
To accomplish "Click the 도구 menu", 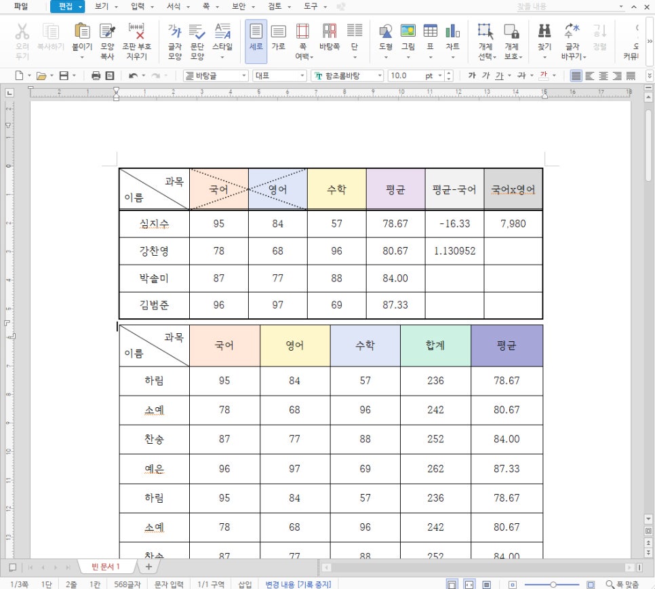I will (311, 6).
